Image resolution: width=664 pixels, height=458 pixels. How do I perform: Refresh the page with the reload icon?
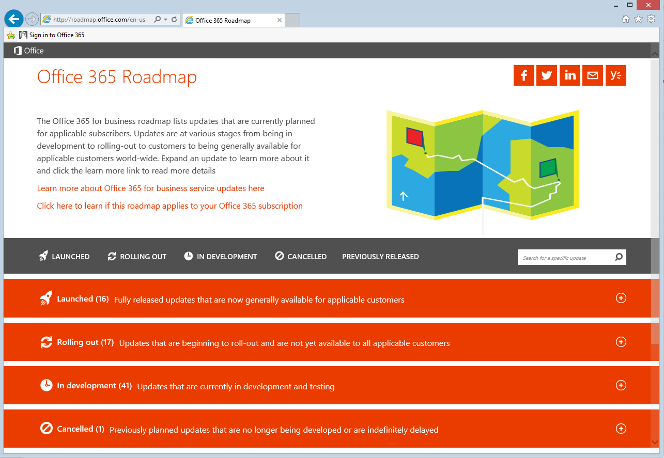[x=174, y=20]
